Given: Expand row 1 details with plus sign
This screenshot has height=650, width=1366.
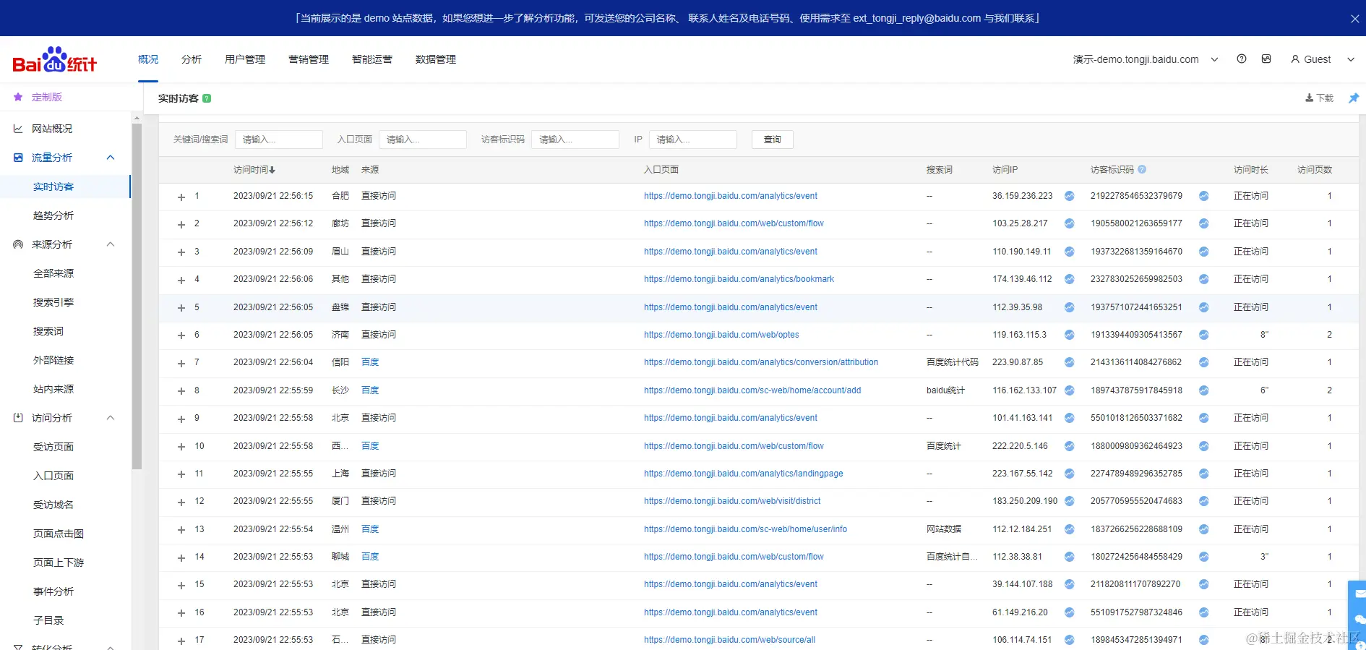Looking at the screenshot, I should (181, 197).
